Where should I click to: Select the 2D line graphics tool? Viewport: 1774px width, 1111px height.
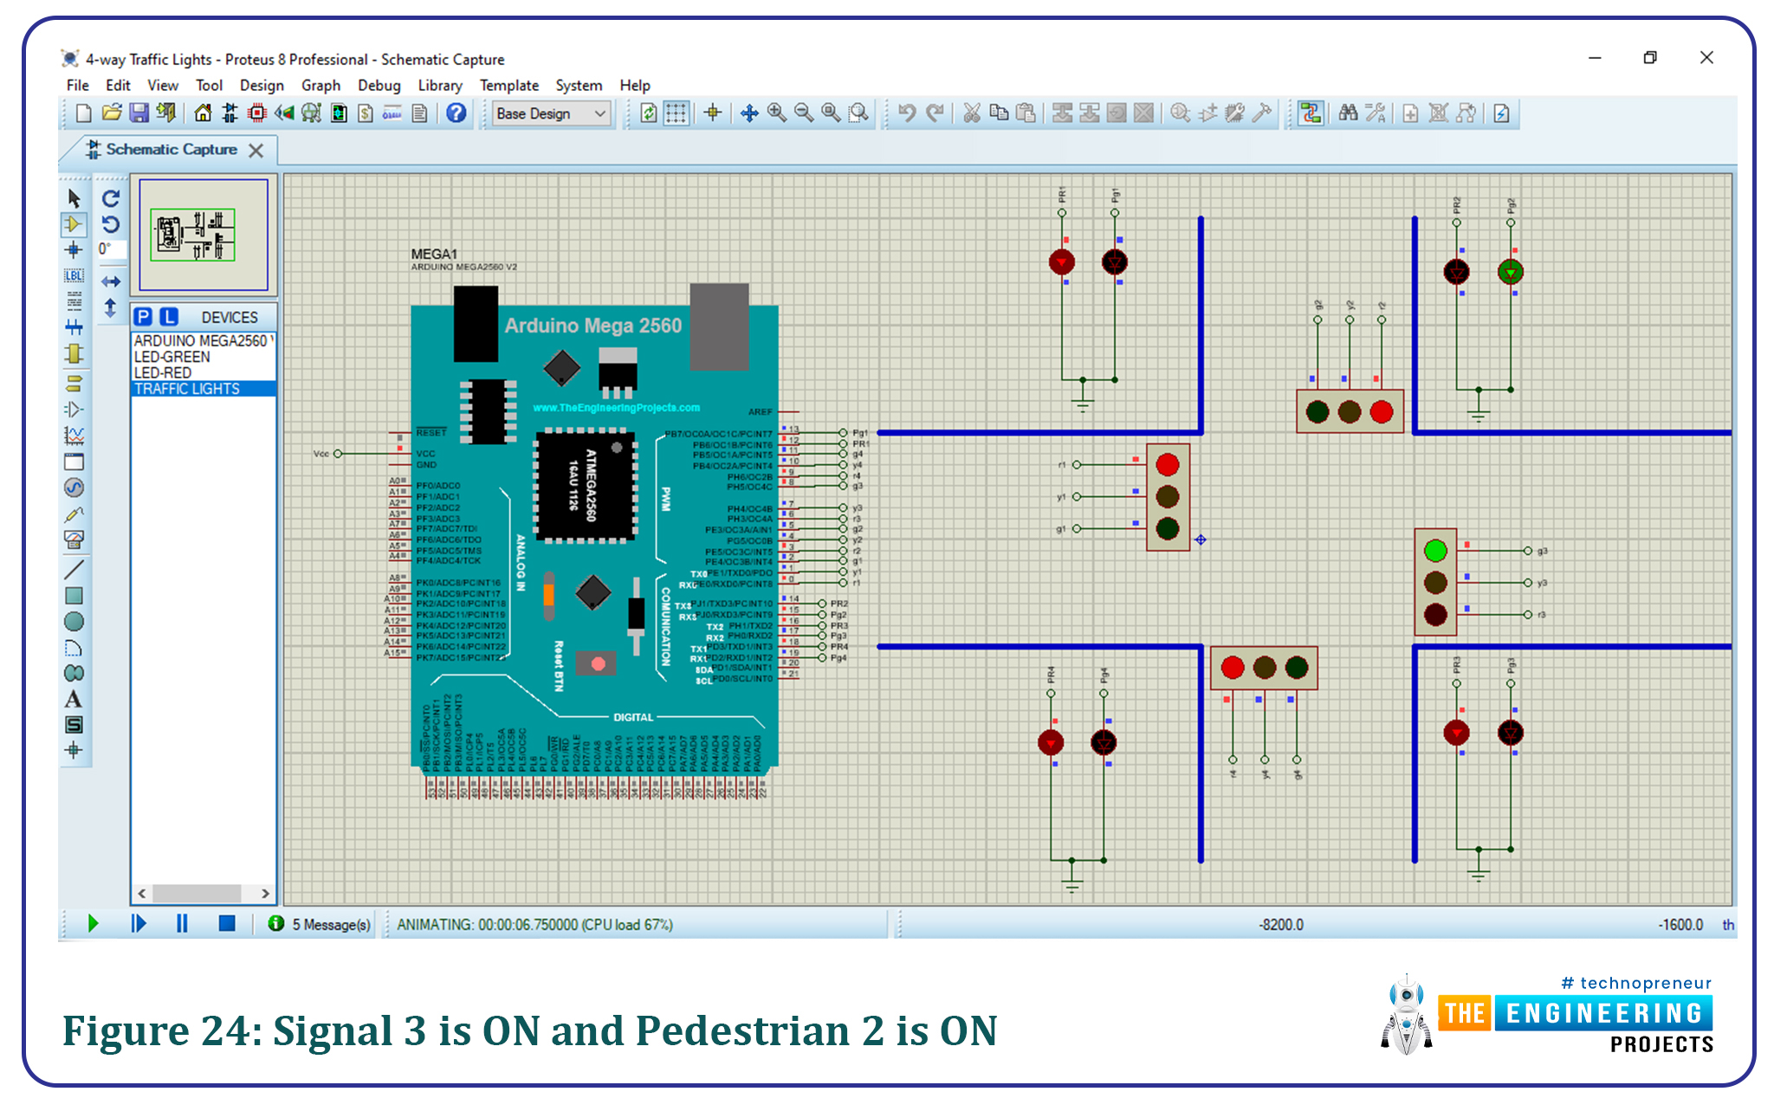74,570
